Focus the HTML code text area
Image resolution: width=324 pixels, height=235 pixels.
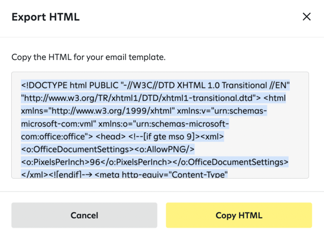point(160,125)
